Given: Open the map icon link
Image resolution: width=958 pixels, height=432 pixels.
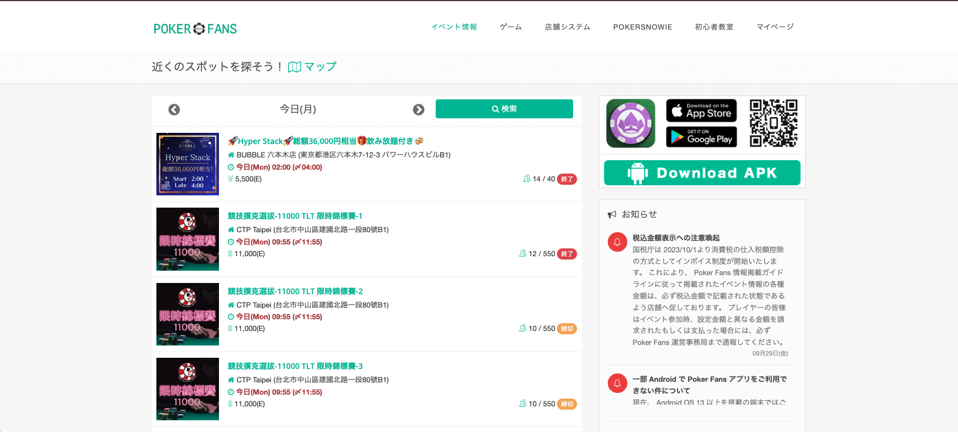Looking at the screenshot, I should pyautogui.click(x=294, y=67).
